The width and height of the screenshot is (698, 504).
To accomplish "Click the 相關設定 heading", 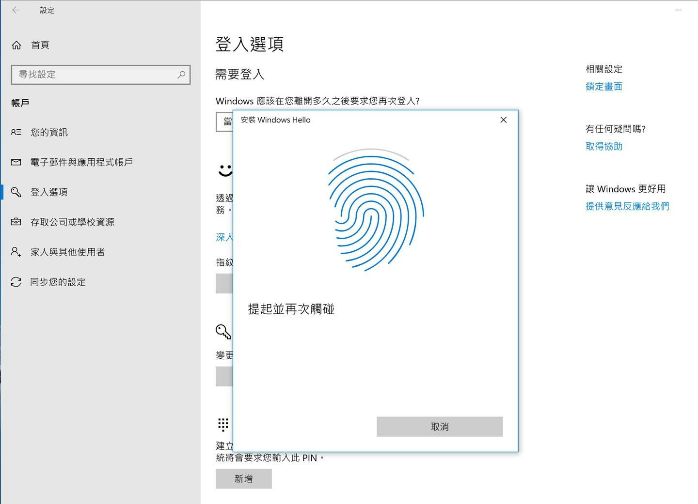I will 603,69.
